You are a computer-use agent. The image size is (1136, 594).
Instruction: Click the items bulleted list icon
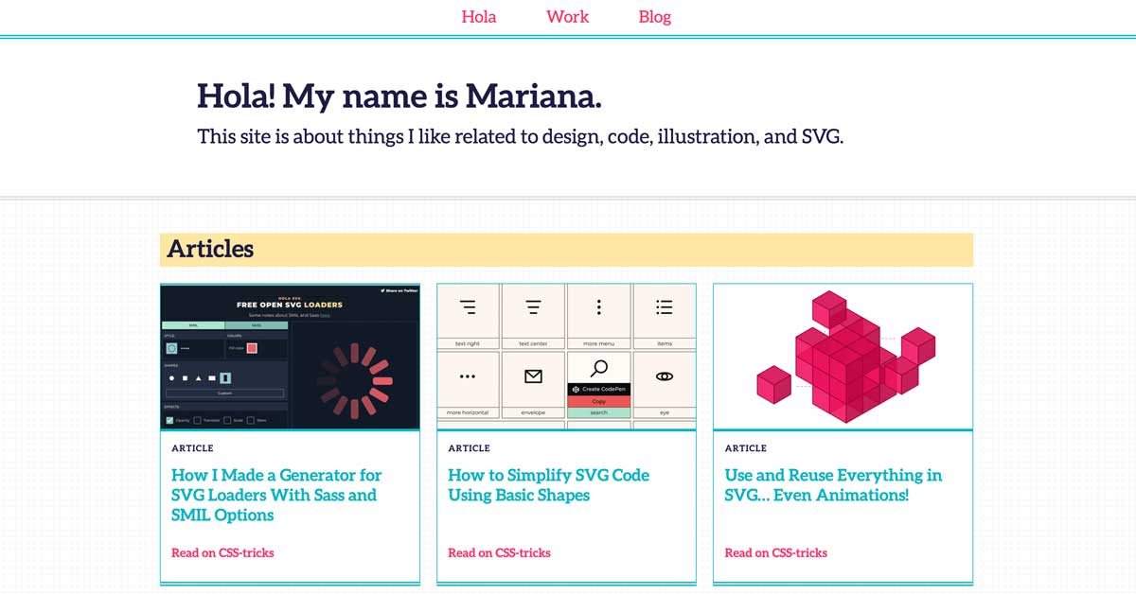665,307
